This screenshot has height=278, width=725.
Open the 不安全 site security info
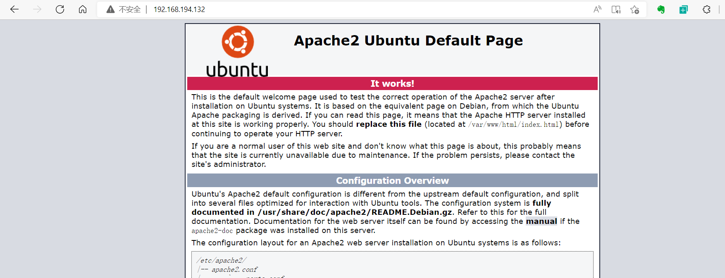[124, 10]
